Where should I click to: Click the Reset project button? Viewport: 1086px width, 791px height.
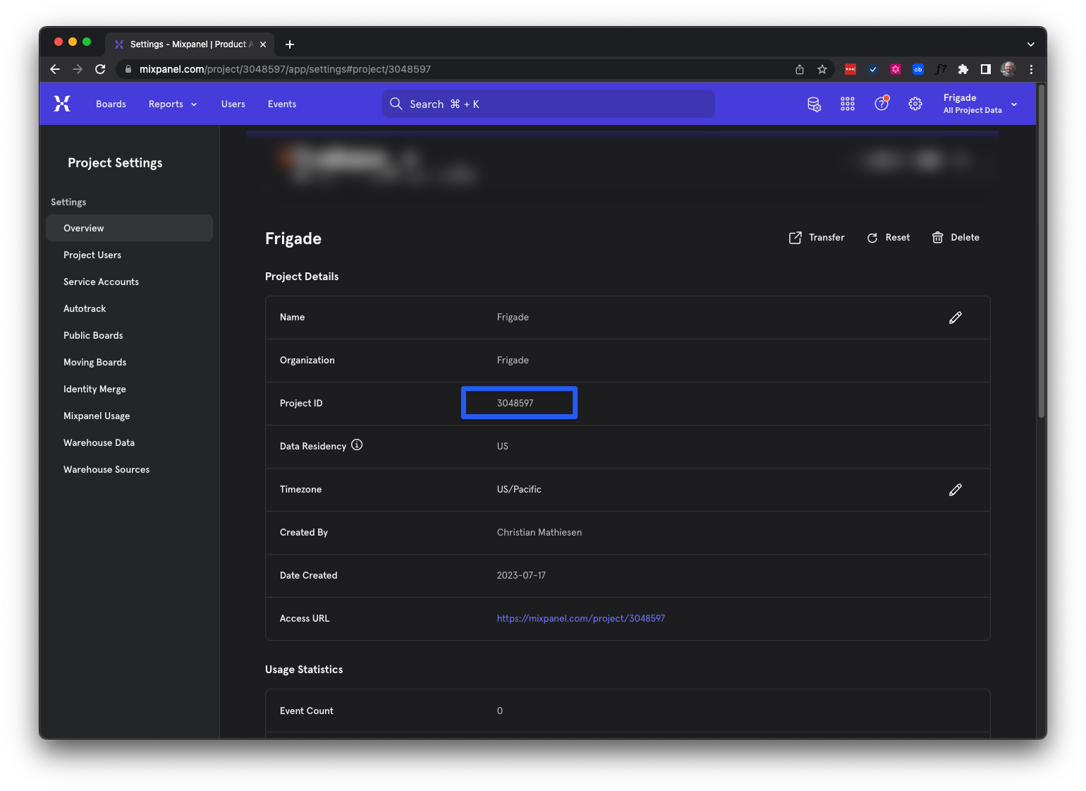889,238
